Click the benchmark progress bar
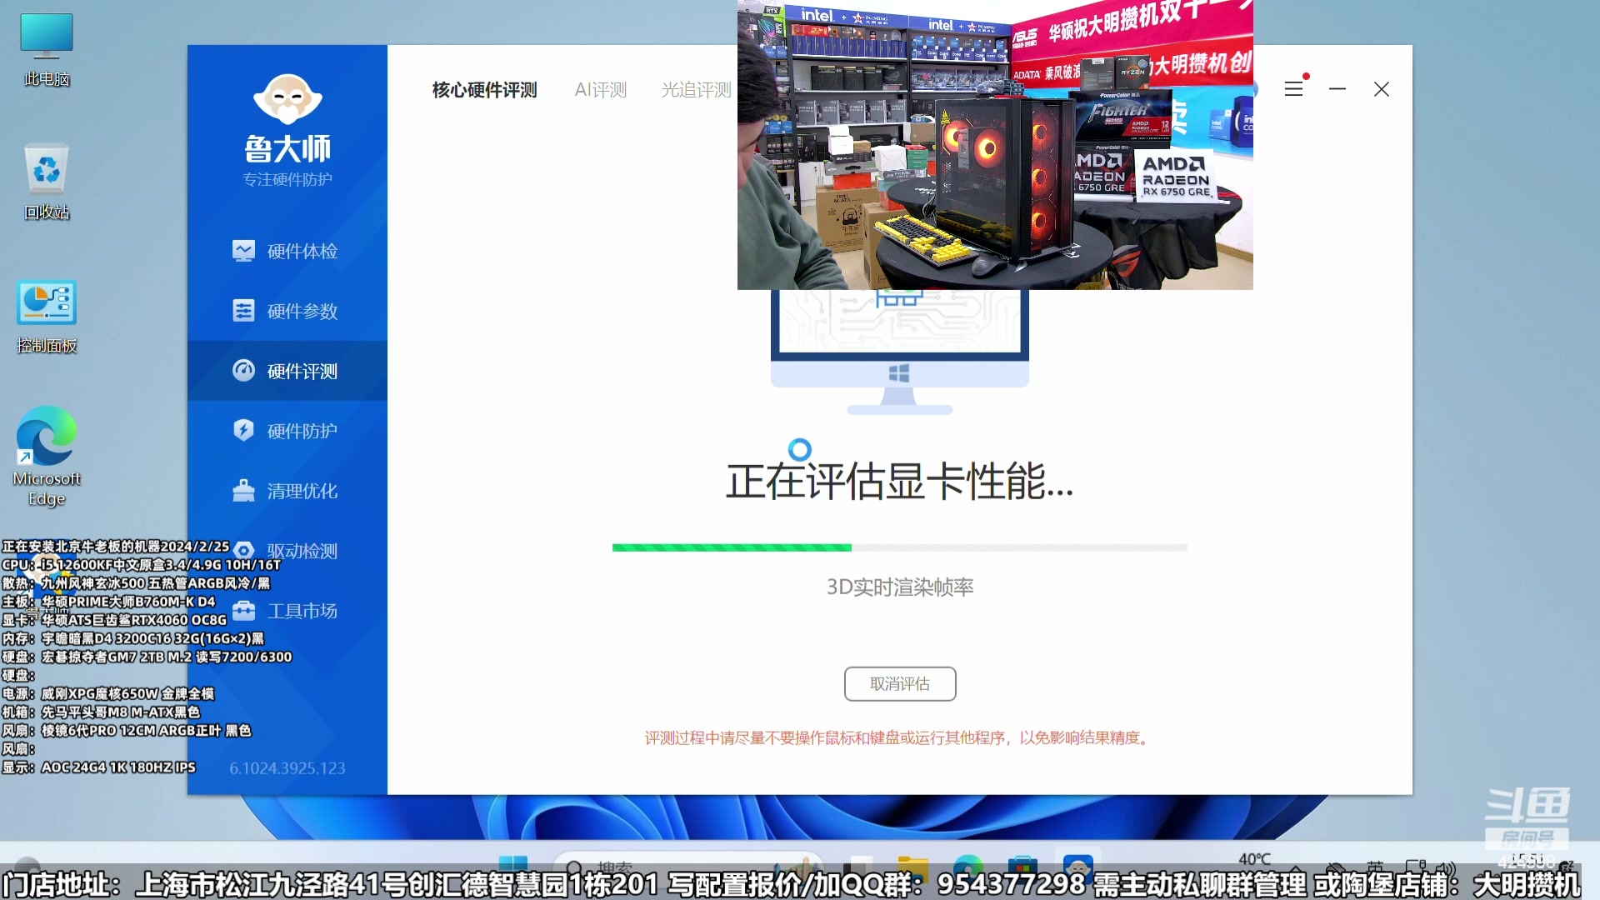Screen dimensions: 1600x900 [899, 547]
